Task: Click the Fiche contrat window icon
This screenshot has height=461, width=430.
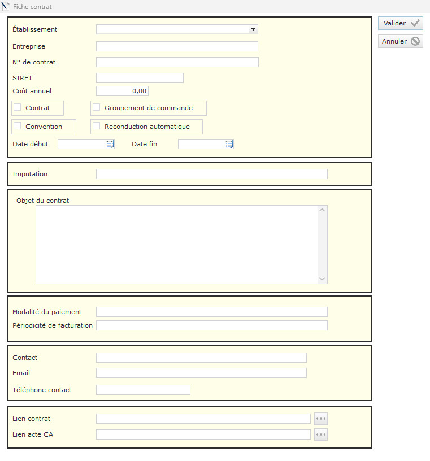Action: [x=6, y=6]
